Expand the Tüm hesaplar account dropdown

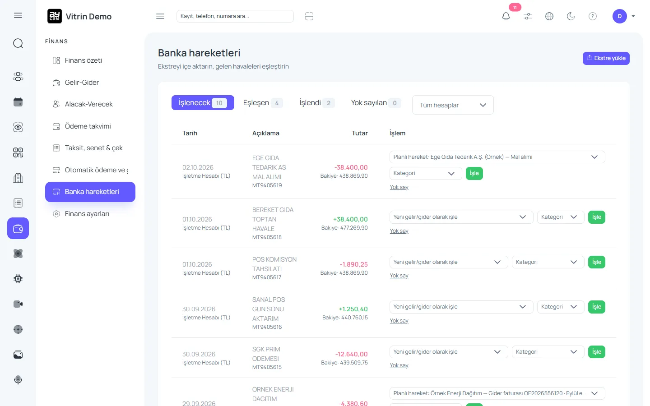click(453, 105)
